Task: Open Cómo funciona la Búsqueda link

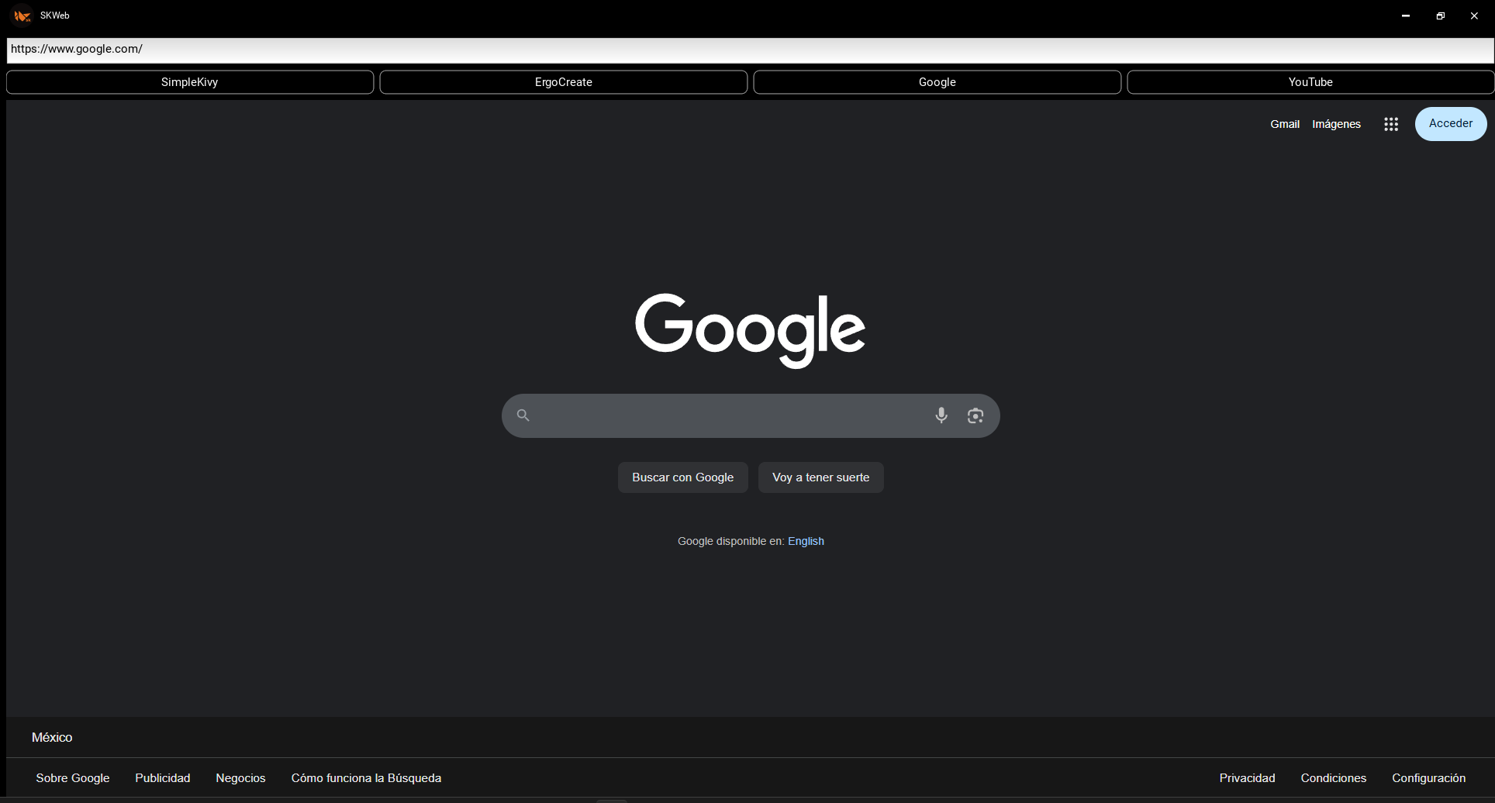Action: pyautogui.click(x=366, y=778)
